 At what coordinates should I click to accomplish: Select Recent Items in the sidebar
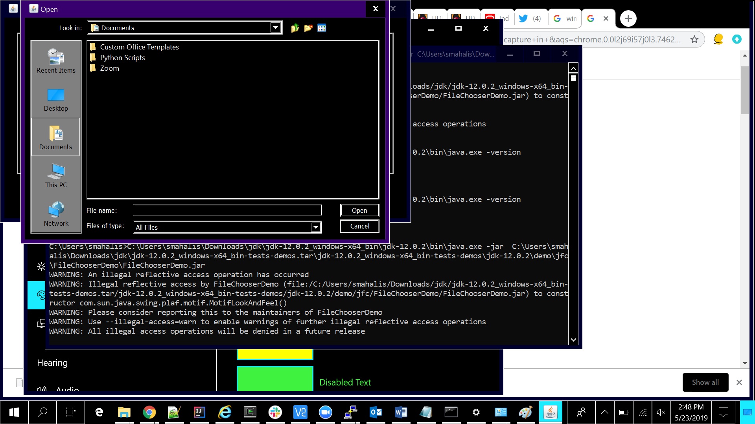(56, 61)
